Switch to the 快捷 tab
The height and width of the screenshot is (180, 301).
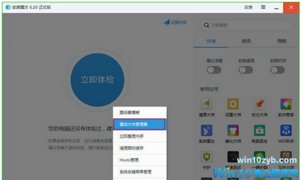pos(211,41)
